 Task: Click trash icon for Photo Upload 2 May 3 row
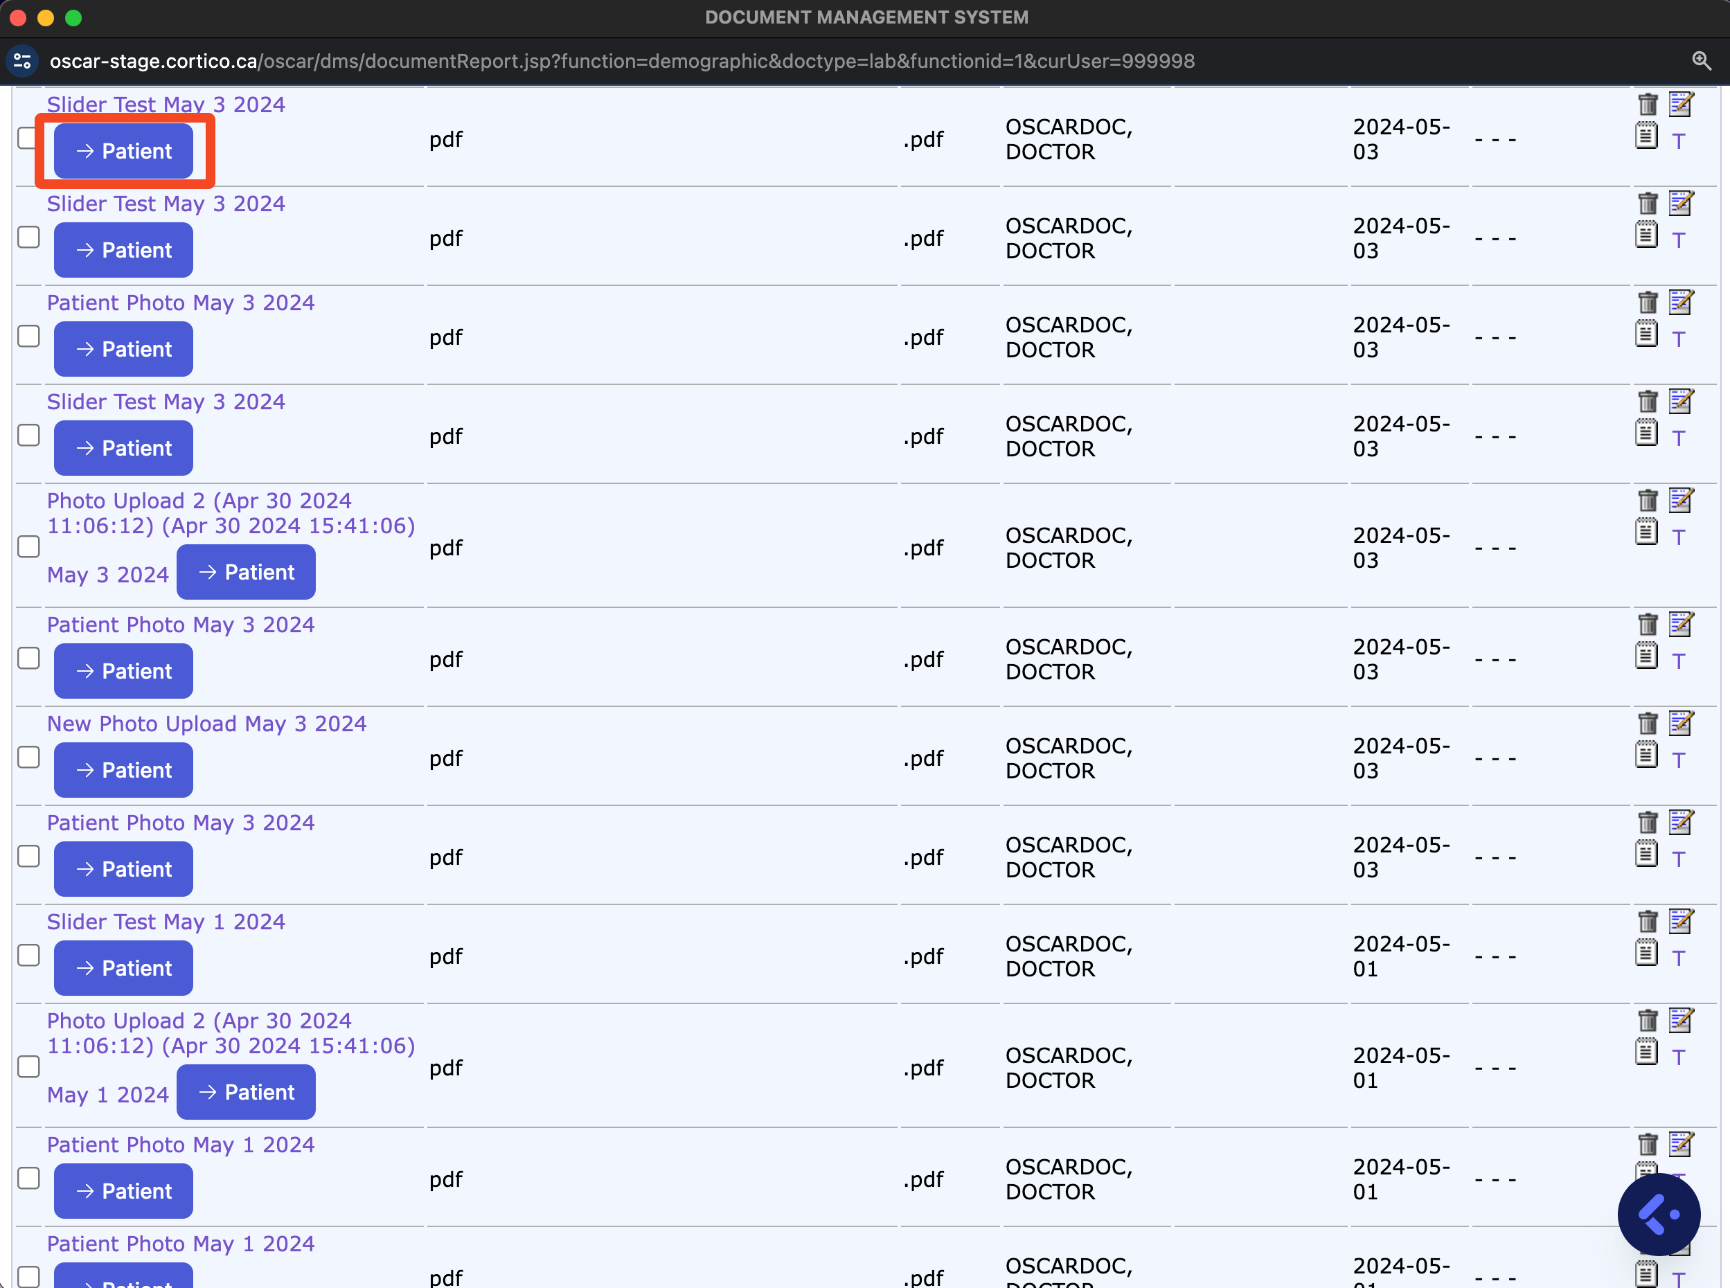click(x=1647, y=501)
